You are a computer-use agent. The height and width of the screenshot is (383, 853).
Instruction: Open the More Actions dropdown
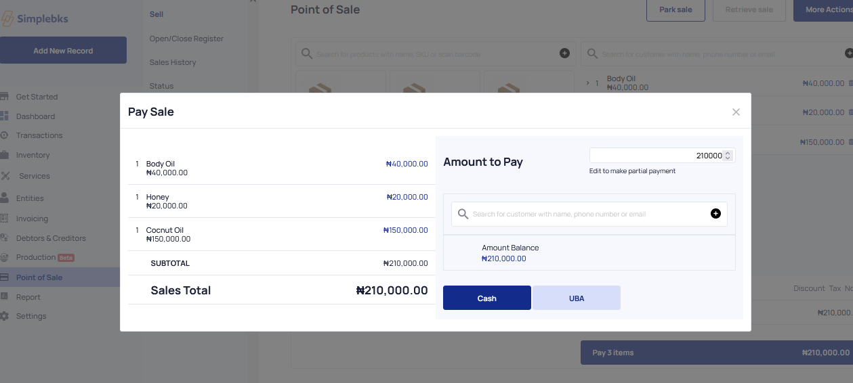823,10
